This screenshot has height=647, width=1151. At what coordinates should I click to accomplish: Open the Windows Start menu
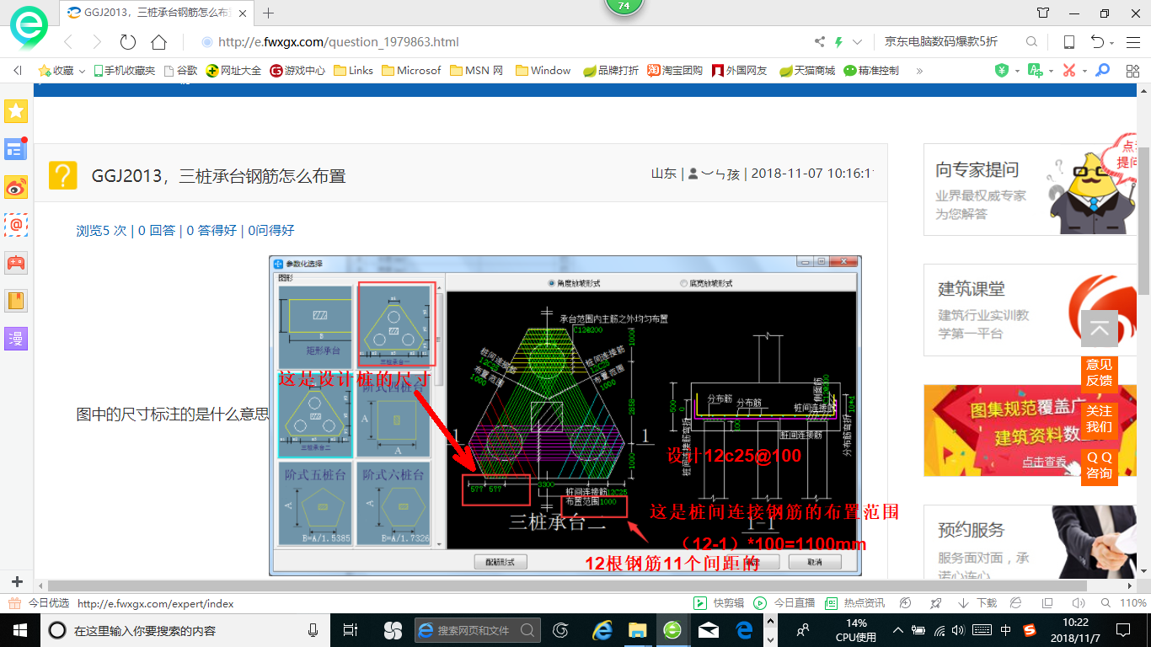click(19, 629)
